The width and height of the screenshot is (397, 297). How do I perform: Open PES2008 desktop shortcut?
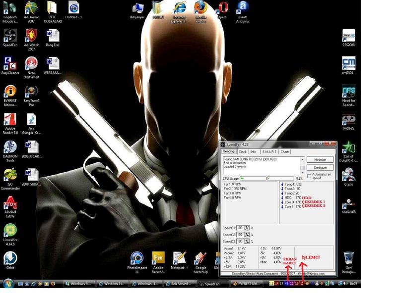[349, 38]
